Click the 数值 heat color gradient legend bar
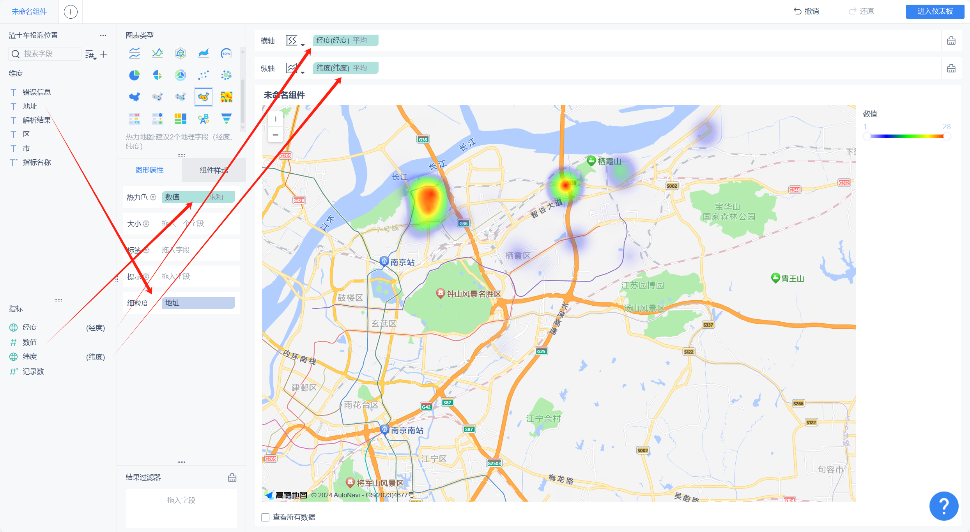Screen dimensions: 970x532 [x=906, y=136]
